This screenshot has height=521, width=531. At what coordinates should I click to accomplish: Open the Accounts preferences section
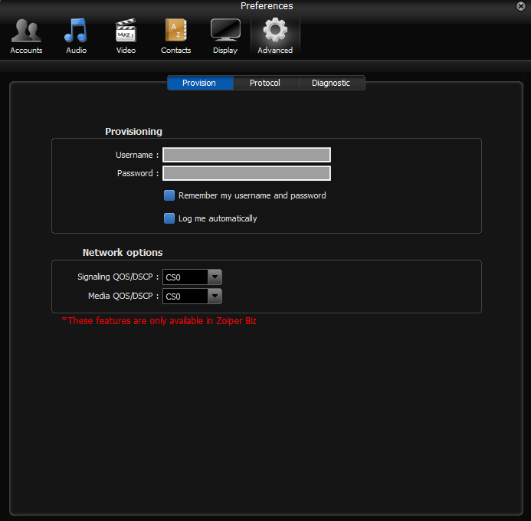(26, 36)
